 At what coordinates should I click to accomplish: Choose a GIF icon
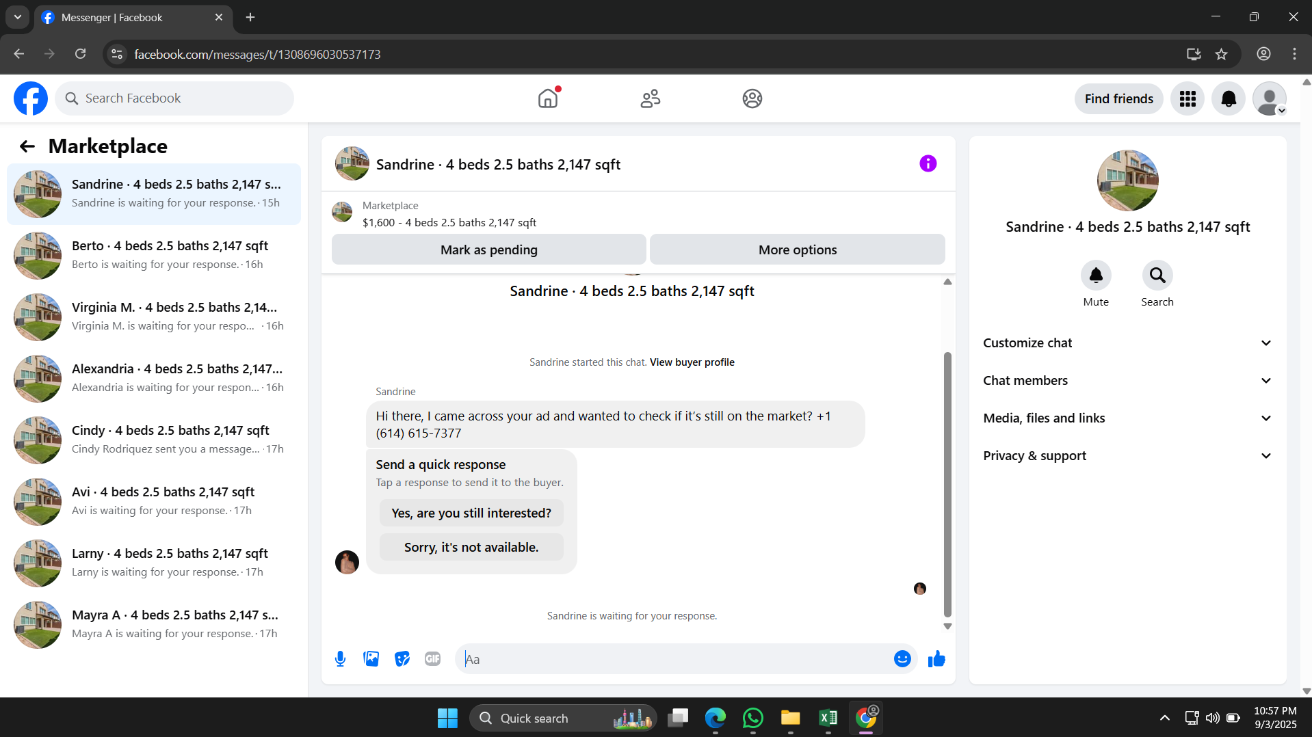point(432,659)
